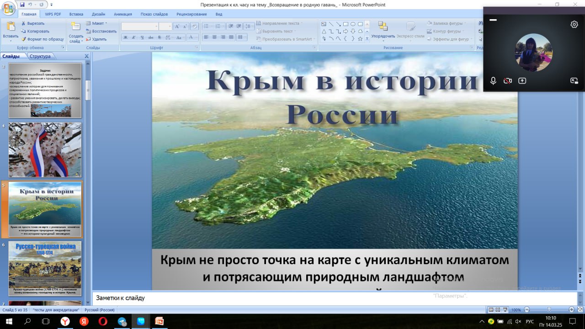Open Направление текста dropdown

coord(278,23)
